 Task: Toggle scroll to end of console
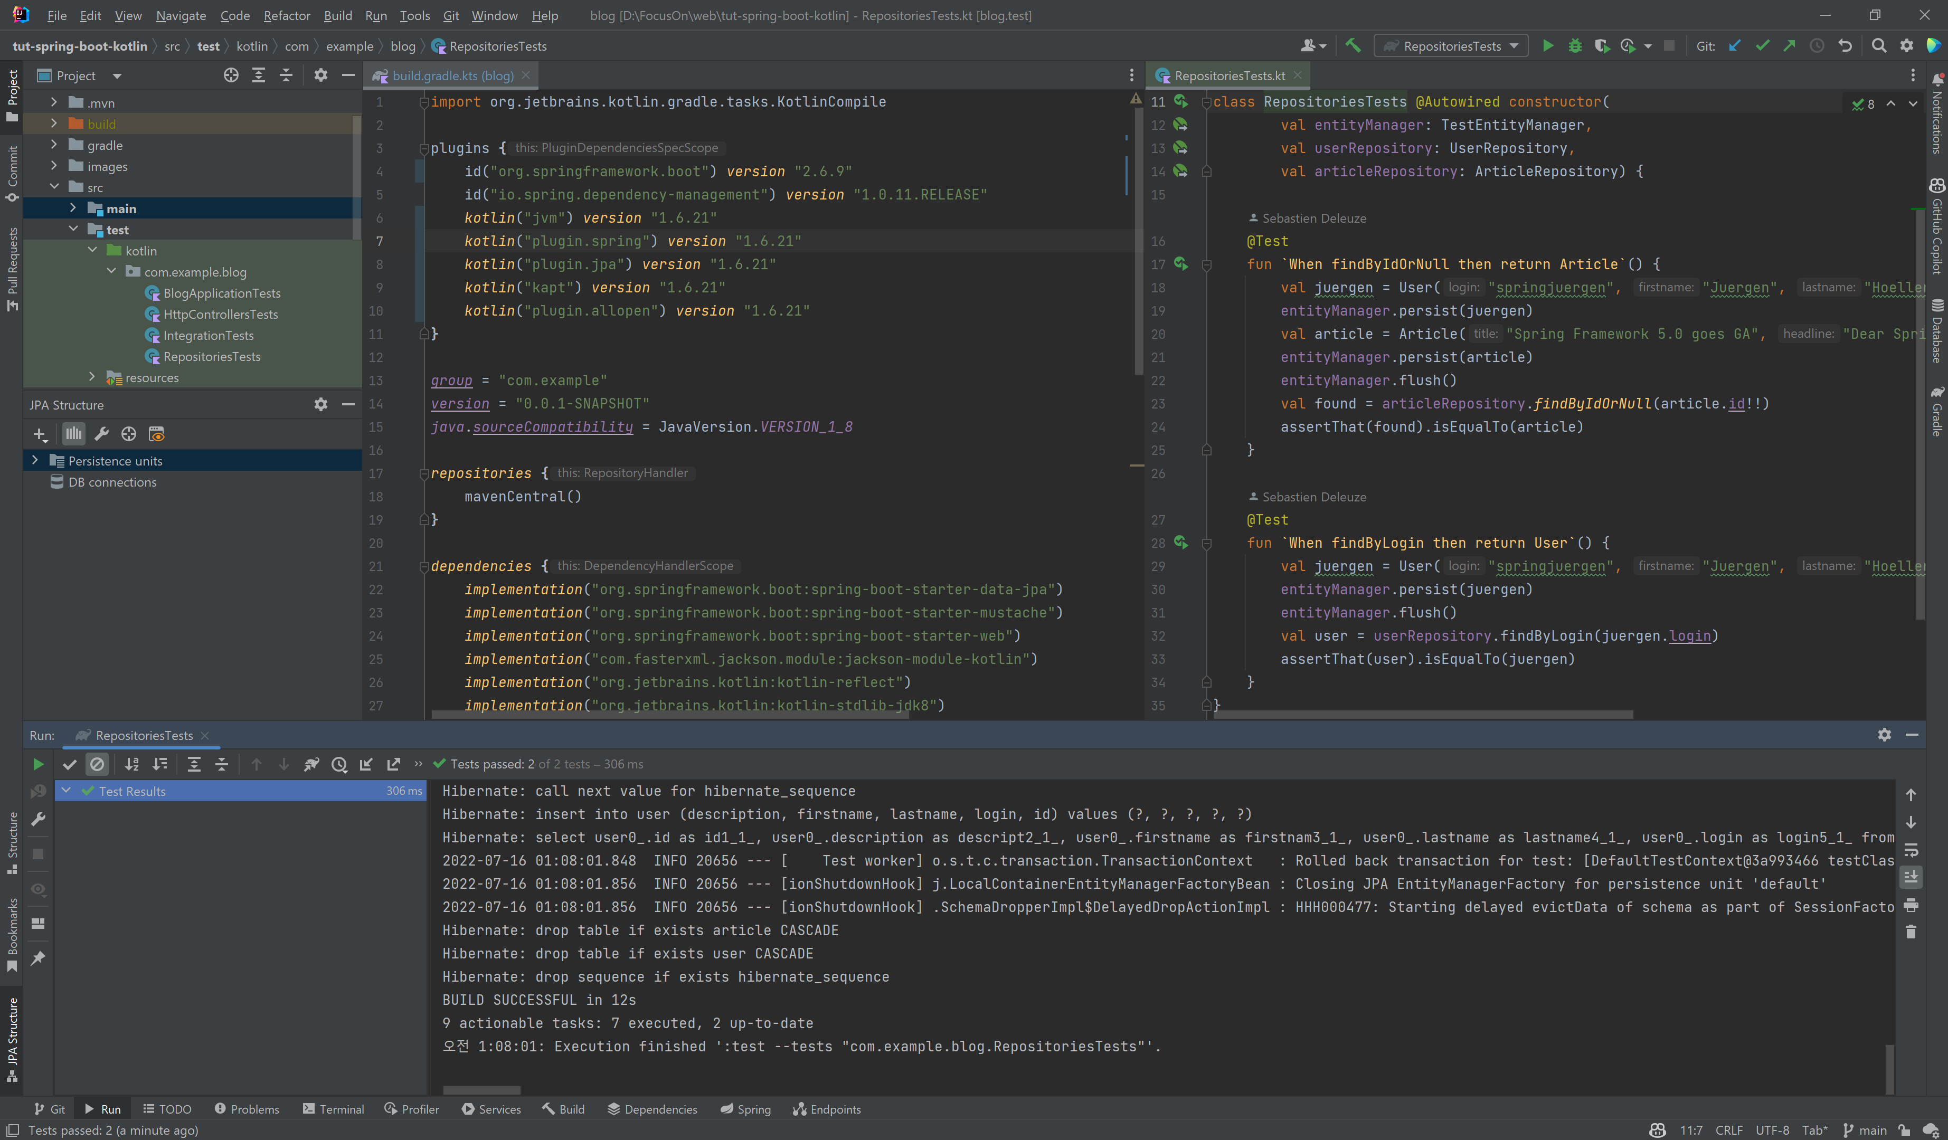[x=1911, y=877]
